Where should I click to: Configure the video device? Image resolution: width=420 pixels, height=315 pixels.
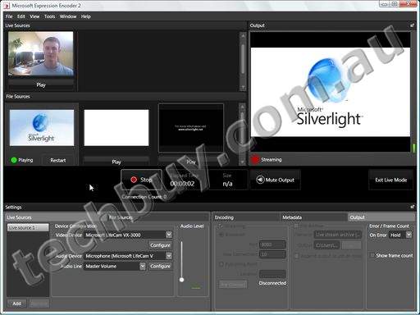pyautogui.click(x=160, y=245)
